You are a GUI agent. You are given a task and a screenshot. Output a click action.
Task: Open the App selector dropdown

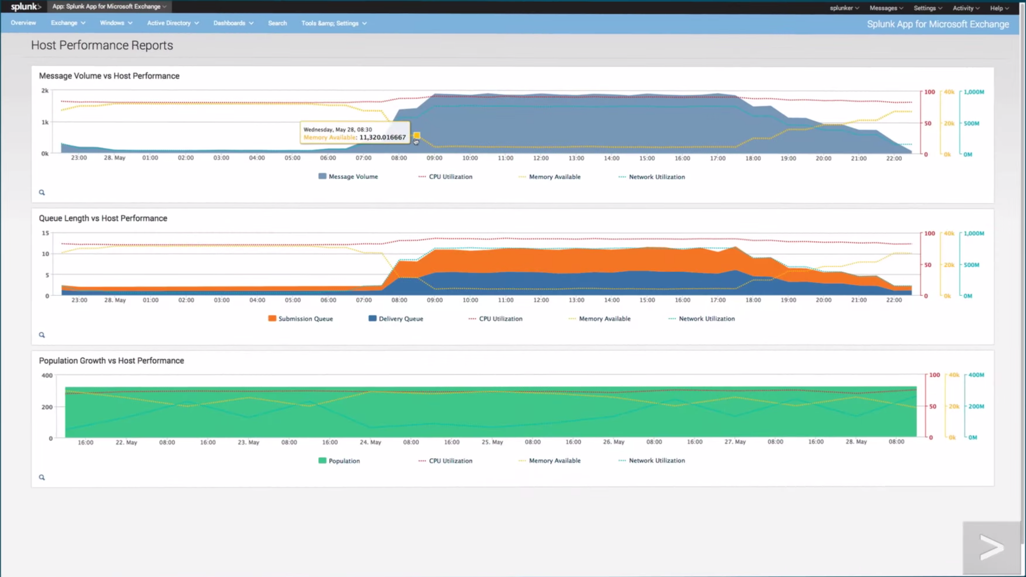pos(110,7)
